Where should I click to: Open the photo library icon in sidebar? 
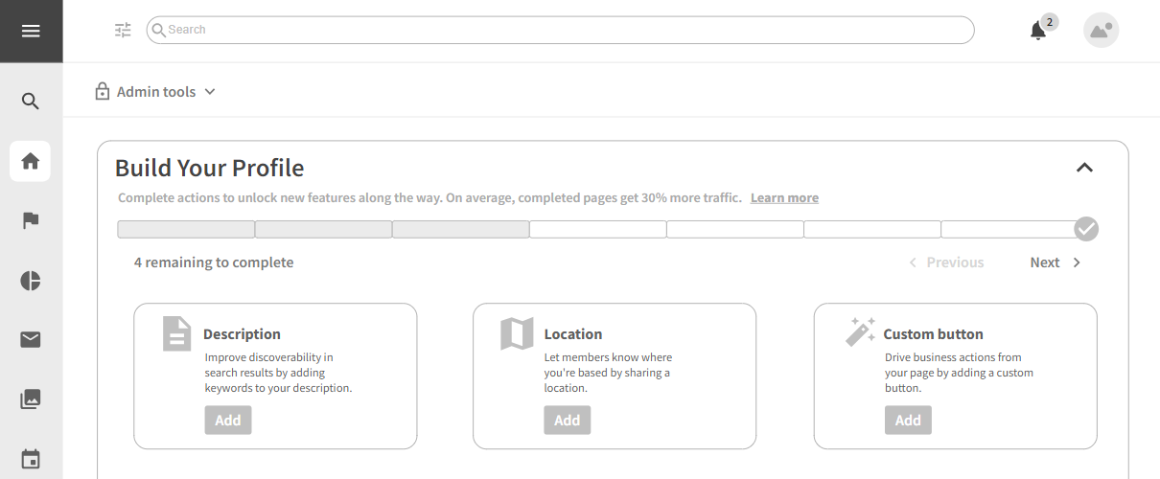(x=31, y=399)
